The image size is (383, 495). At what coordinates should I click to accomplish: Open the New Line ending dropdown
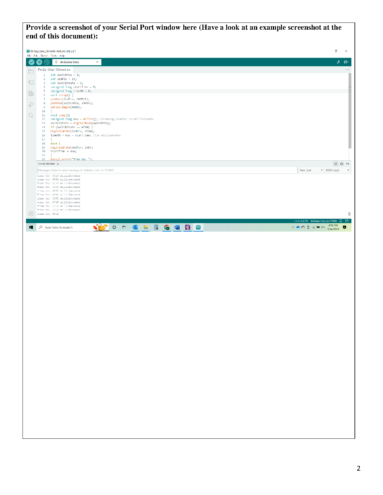[311, 170]
